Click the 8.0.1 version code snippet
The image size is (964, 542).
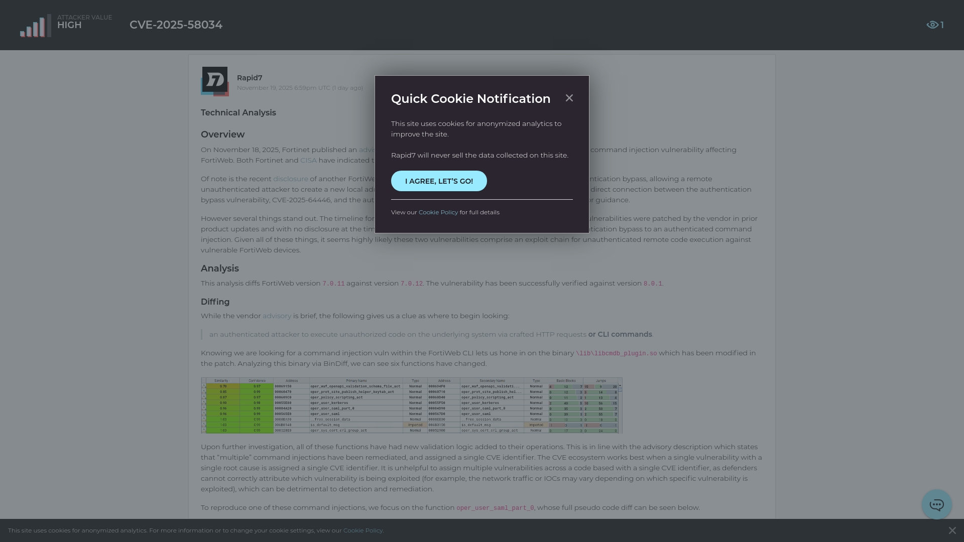653,283
